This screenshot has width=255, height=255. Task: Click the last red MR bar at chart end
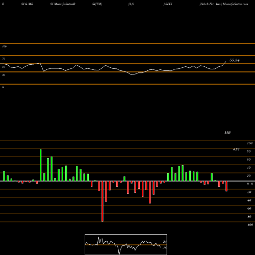[226, 186]
